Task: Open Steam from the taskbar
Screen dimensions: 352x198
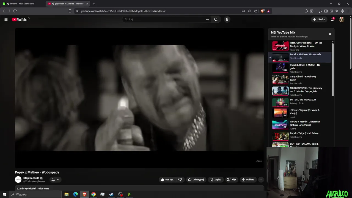Action: [111, 194]
